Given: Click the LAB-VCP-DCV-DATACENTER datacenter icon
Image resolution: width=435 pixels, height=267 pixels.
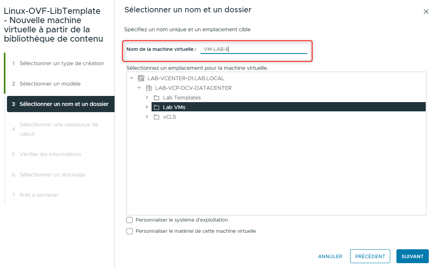Looking at the screenshot, I should pos(149,87).
